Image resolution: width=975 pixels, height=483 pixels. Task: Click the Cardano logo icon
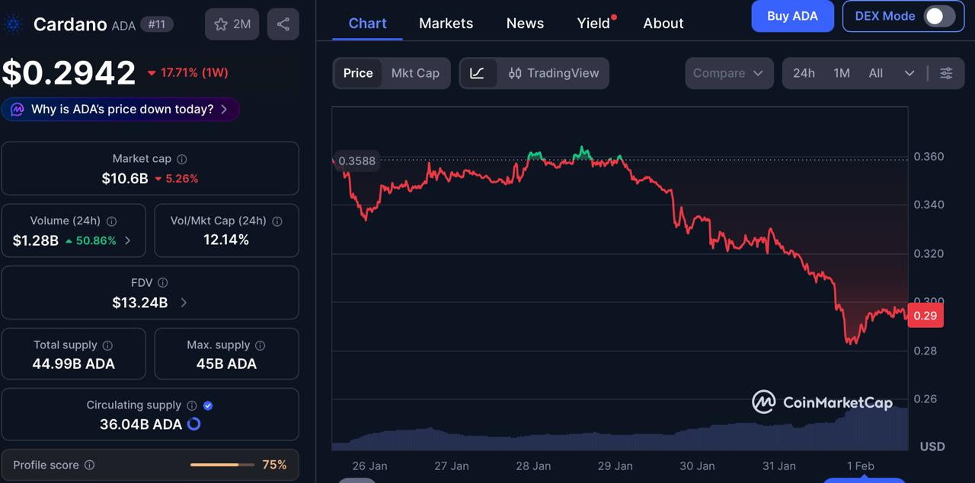pyautogui.click(x=12, y=24)
